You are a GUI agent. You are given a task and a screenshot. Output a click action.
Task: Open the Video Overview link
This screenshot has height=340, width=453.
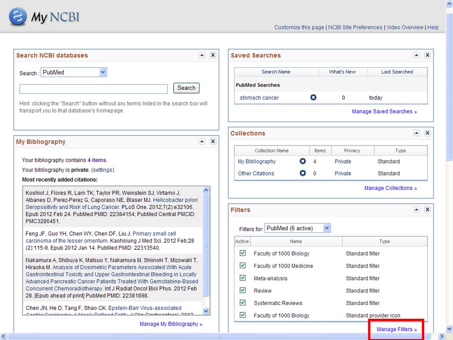pyautogui.click(x=405, y=27)
